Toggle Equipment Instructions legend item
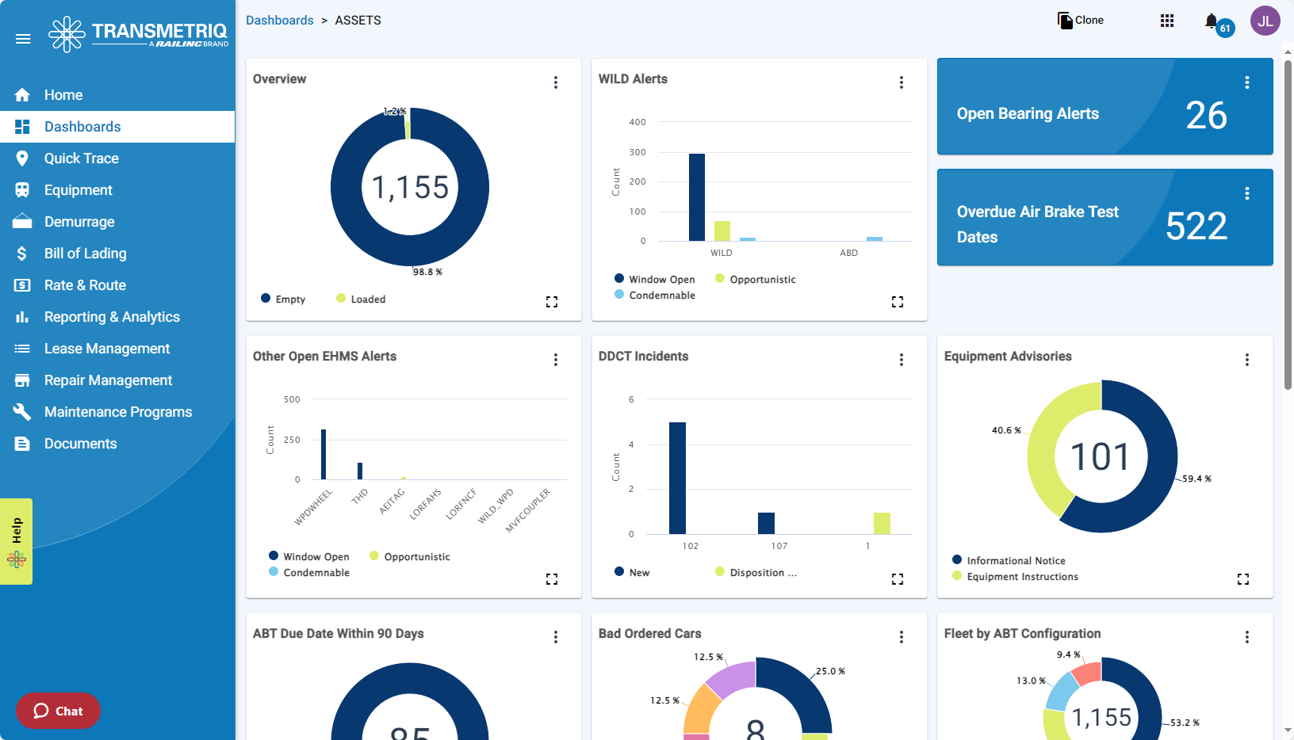 pos(1016,576)
